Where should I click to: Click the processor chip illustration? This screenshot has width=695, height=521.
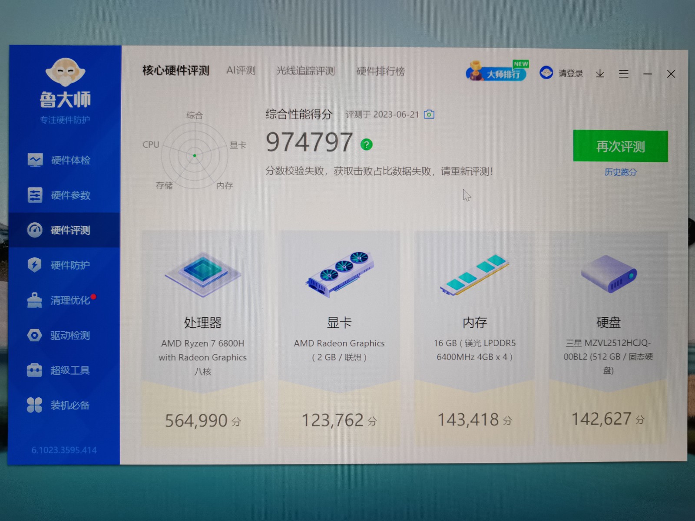pyautogui.click(x=202, y=274)
